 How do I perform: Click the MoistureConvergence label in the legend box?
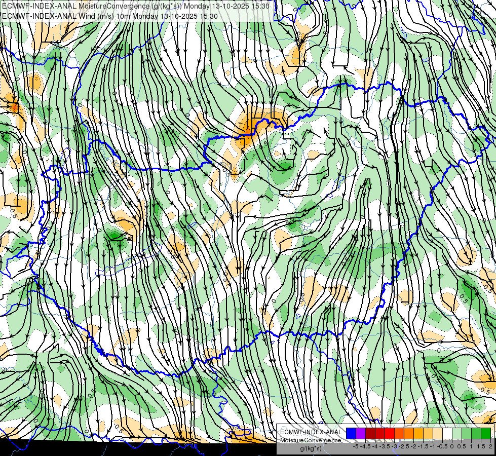[311, 440]
